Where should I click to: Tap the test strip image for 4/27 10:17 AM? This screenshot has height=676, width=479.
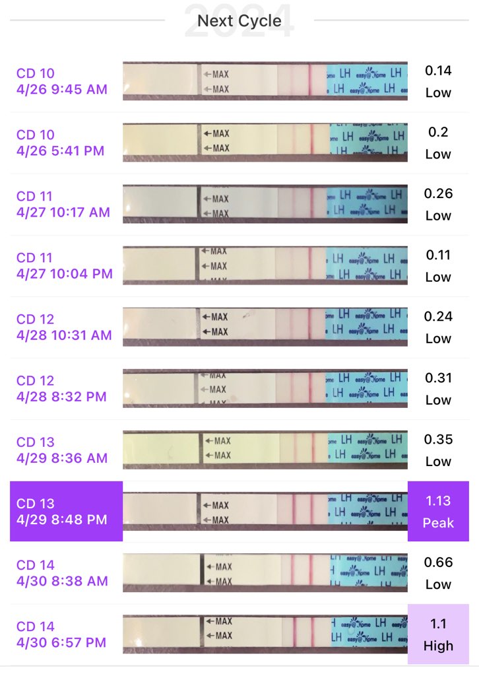tap(265, 204)
